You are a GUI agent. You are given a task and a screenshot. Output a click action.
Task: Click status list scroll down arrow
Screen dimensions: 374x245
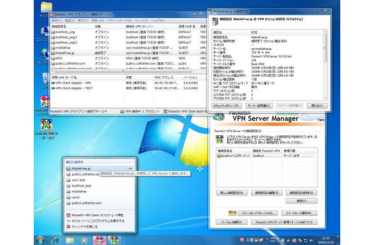tap(325, 98)
